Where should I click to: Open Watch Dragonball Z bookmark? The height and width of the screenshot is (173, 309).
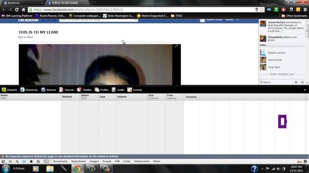(153, 16)
